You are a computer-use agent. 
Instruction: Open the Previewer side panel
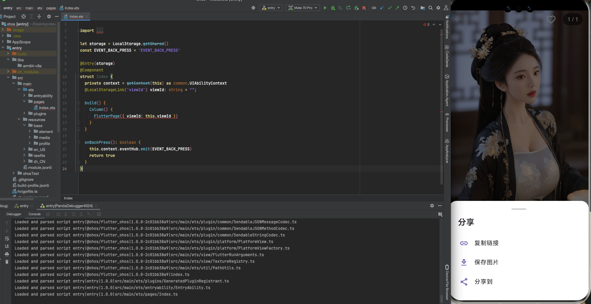[447, 123]
